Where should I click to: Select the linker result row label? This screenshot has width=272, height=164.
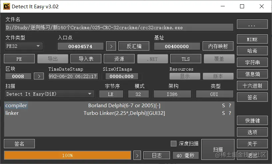(x=12, y=113)
